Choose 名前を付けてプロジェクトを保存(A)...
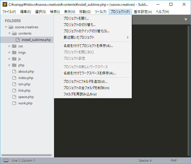191x164 pixels. coord(93,46)
